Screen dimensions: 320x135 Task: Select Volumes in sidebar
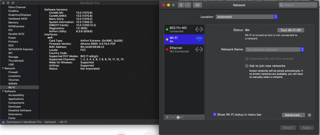click(x=14, y=80)
